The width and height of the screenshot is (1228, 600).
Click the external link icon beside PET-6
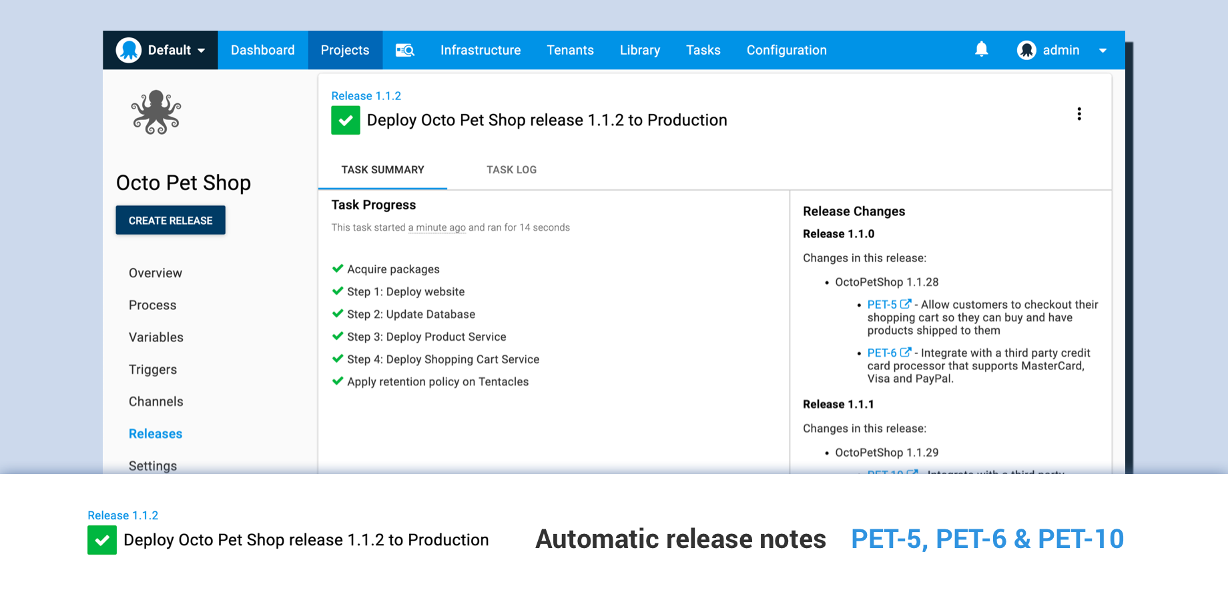906,352
